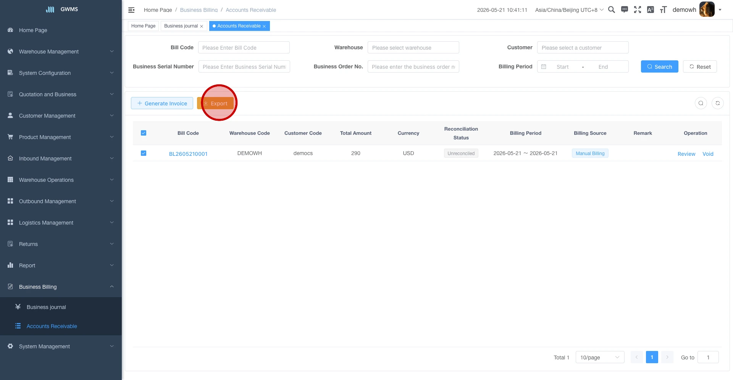This screenshot has height=380, width=733.
Task: Click the Reset button
Action: [x=700, y=66]
